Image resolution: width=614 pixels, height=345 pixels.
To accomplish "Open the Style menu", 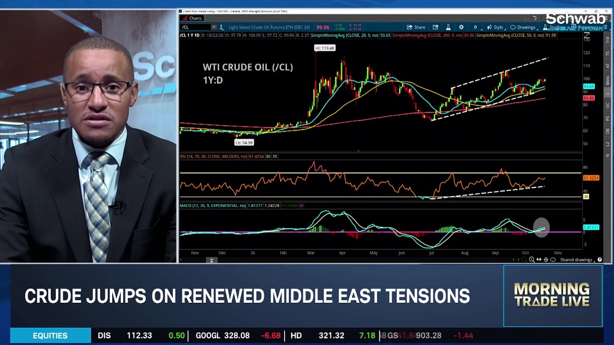I will coord(495,27).
